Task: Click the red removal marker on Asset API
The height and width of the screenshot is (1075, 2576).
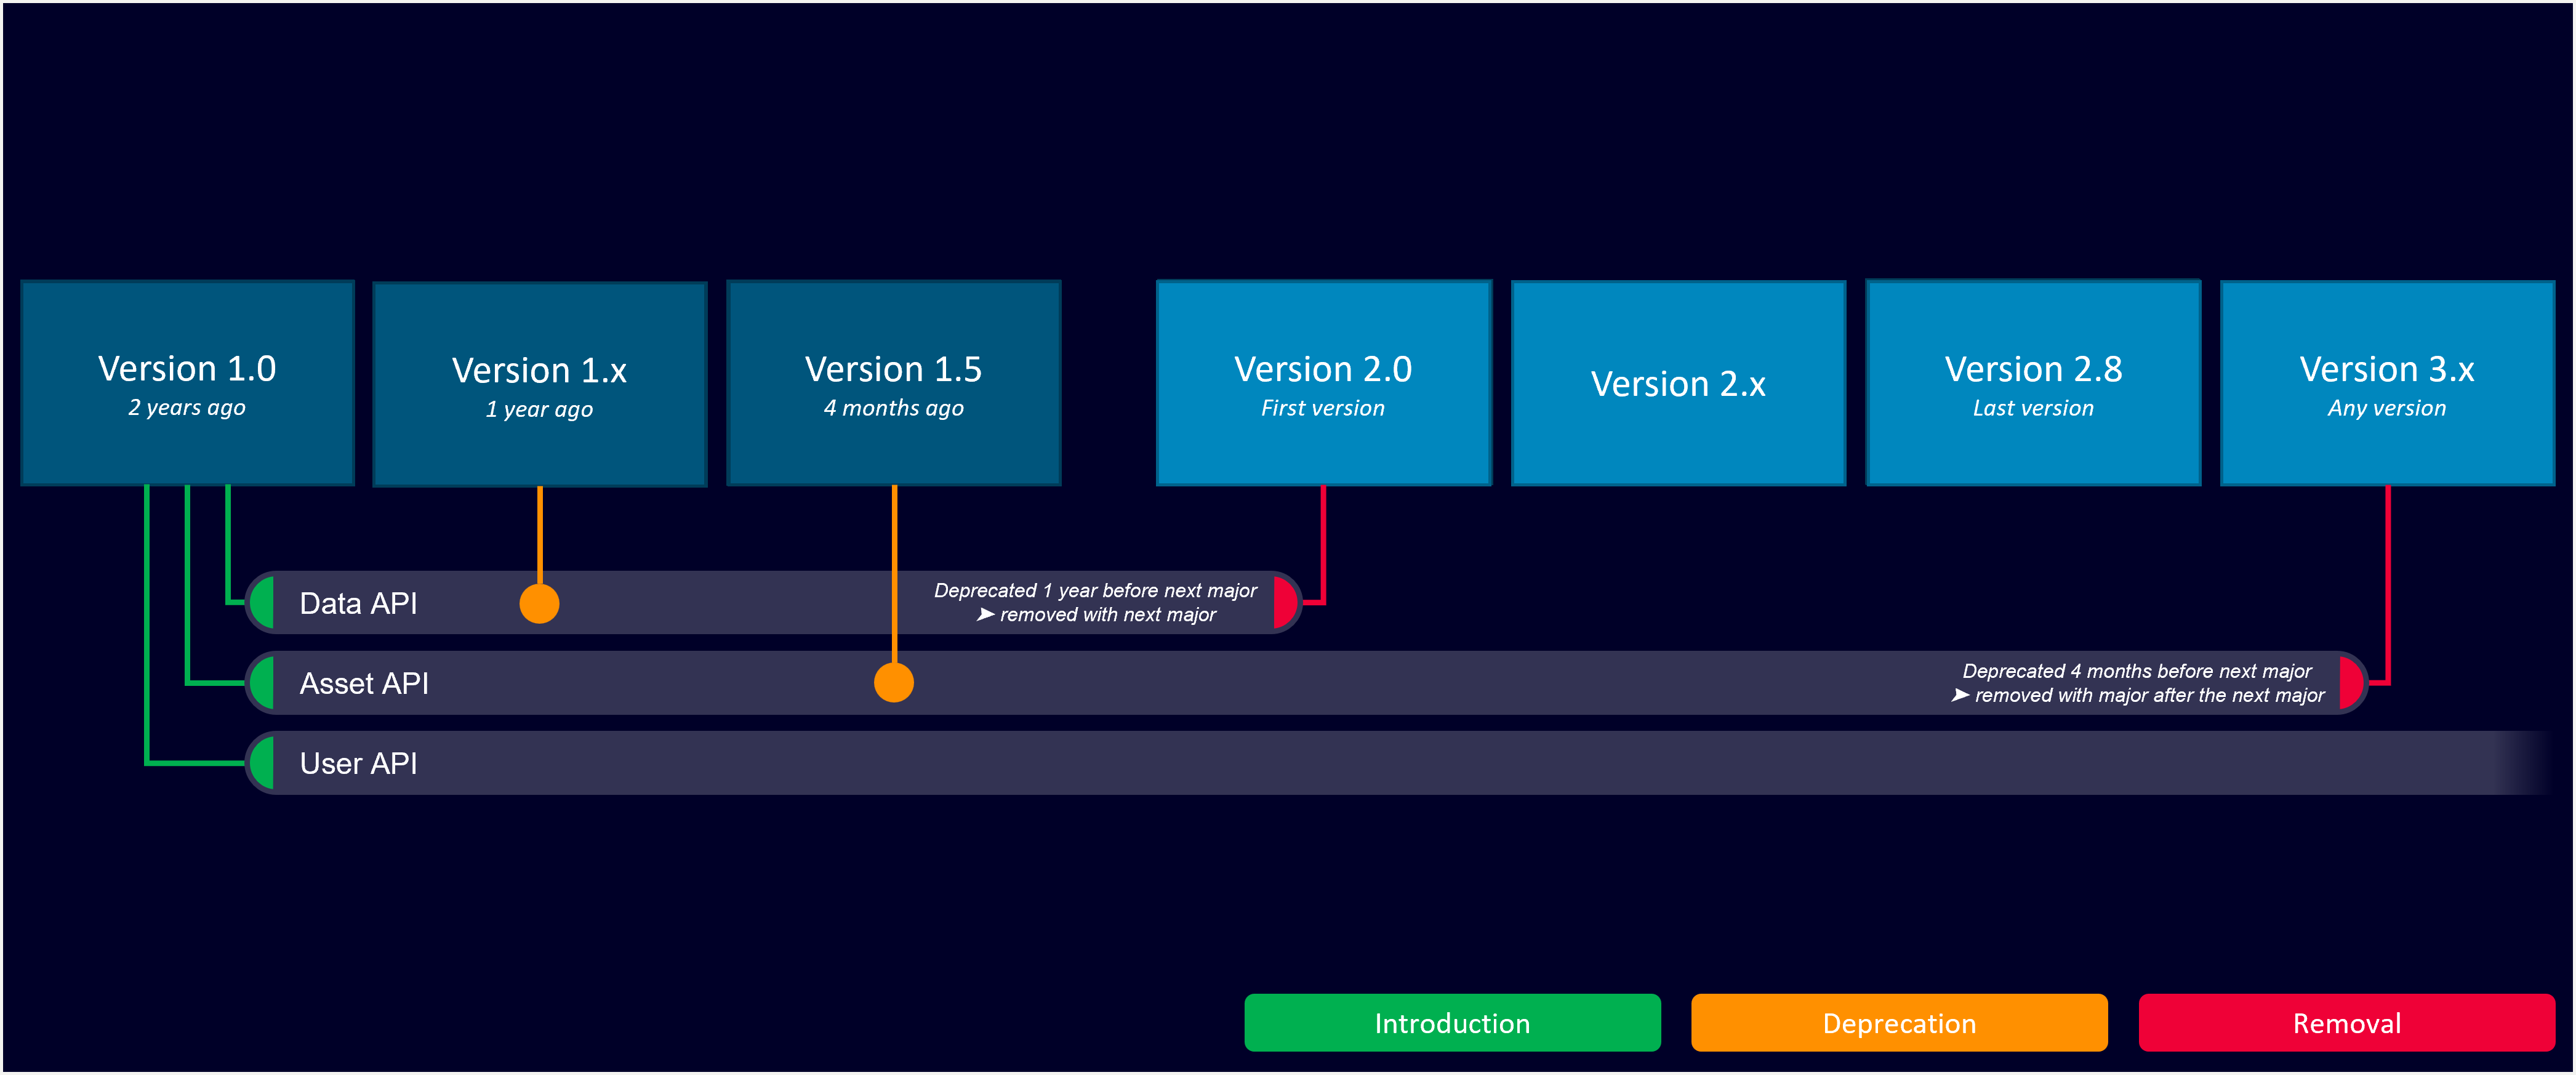Action: click(x=2352, y=683)
